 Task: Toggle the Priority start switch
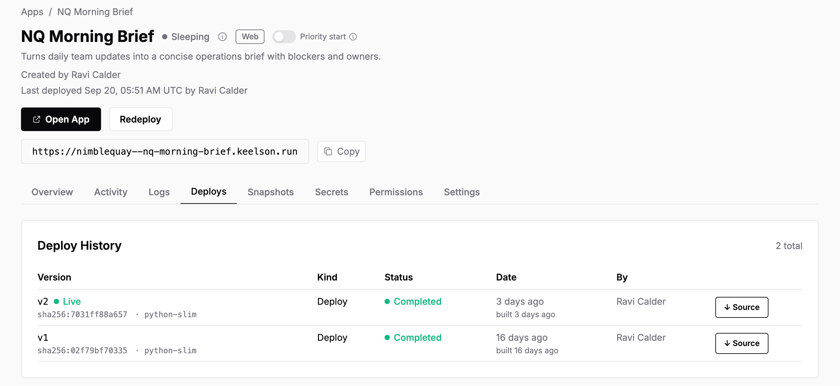point(284,37)
